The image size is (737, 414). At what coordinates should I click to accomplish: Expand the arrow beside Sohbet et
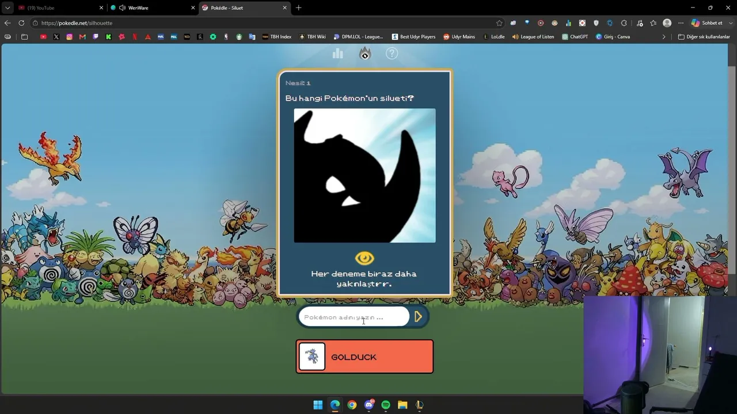click(x=730, y=23)
